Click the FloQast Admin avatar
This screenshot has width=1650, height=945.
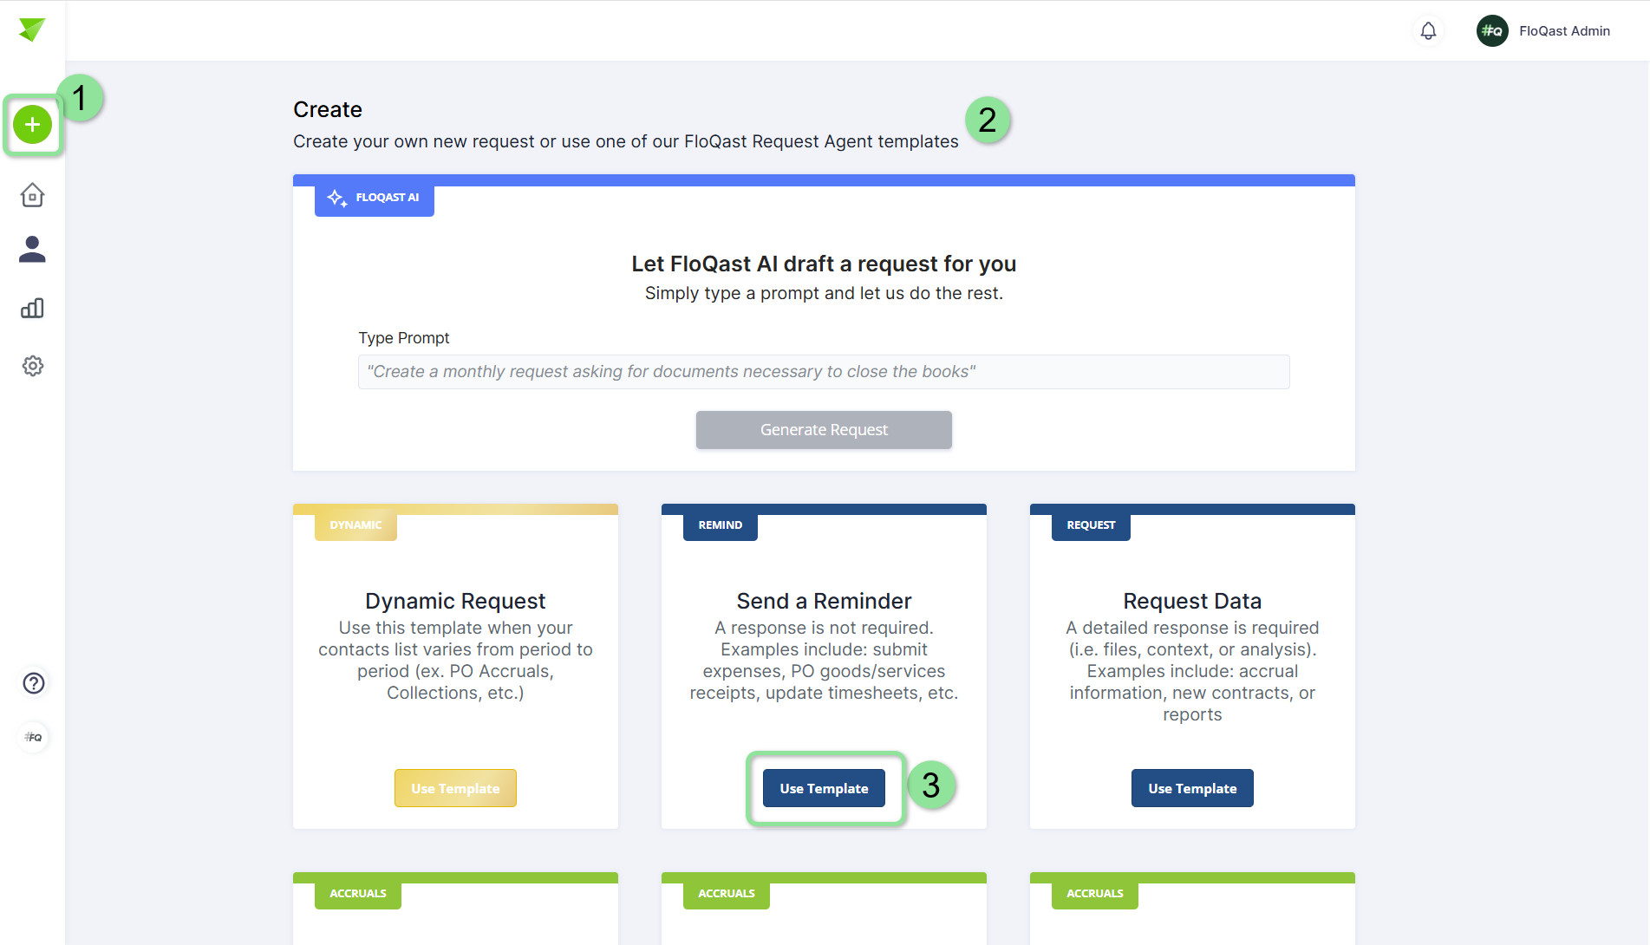[1492, 31]
